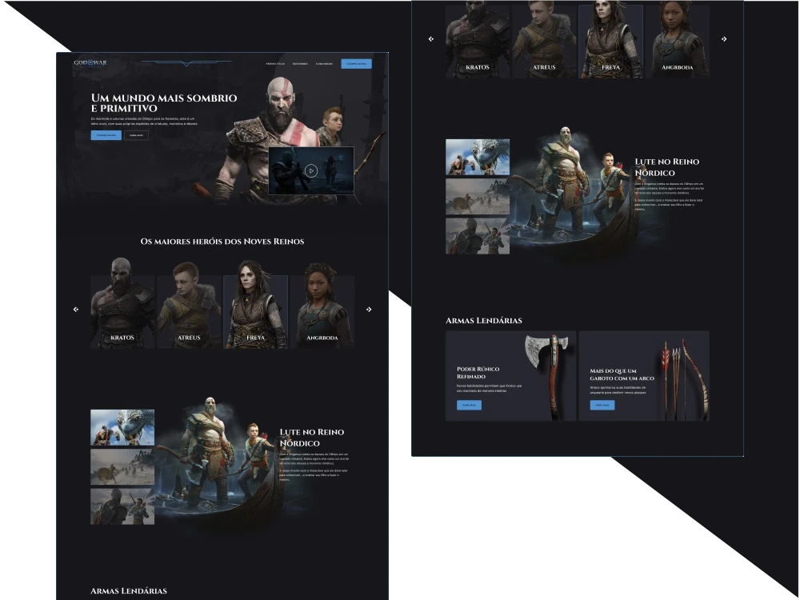Open Kratos and Atreus thumbnail on left page

(x=122, y=506)
